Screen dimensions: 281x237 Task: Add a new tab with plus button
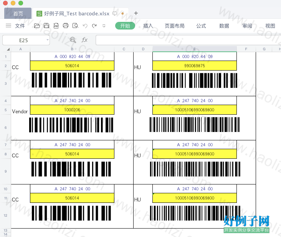click(136, 13)
